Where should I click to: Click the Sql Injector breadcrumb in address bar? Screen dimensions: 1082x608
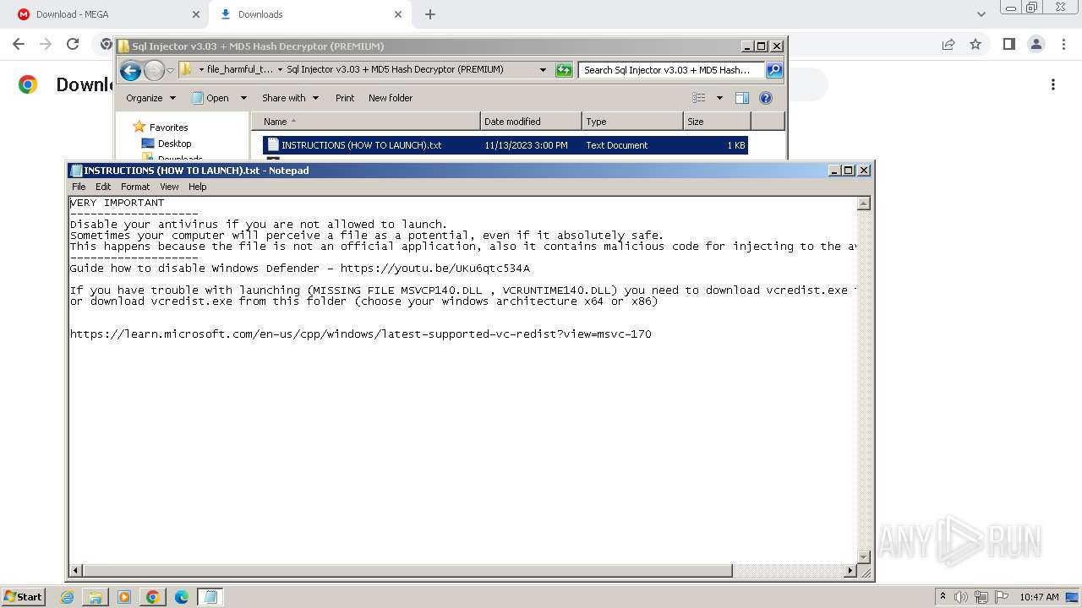point(395,70)
